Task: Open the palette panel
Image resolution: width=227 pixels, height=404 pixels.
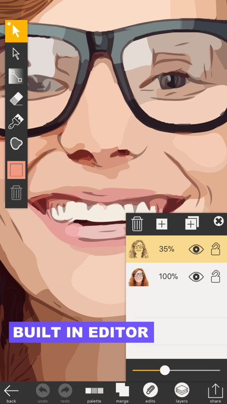Action: (x=94, y=393)
